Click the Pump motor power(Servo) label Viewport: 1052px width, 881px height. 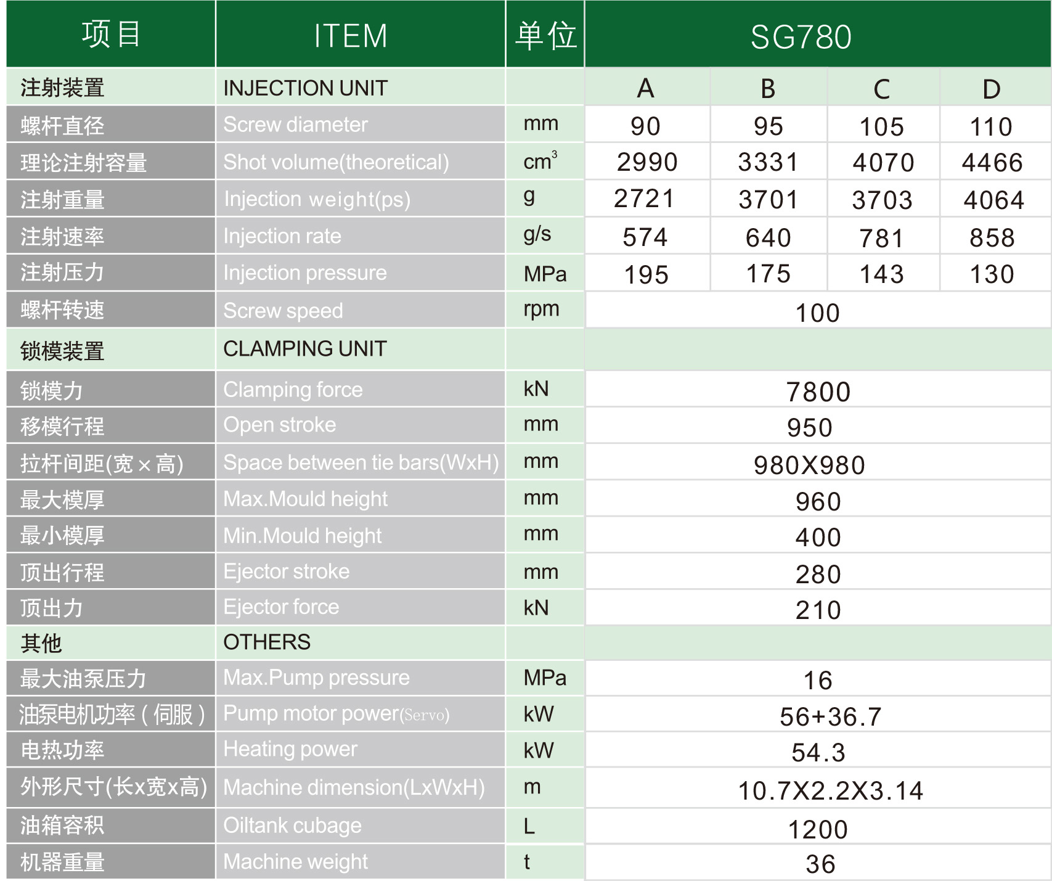336,714
